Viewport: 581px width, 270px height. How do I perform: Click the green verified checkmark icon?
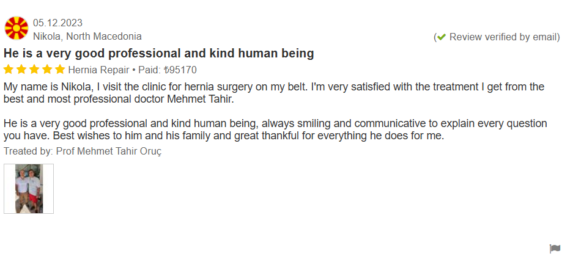pyautogui.click(x=442, y=37)
